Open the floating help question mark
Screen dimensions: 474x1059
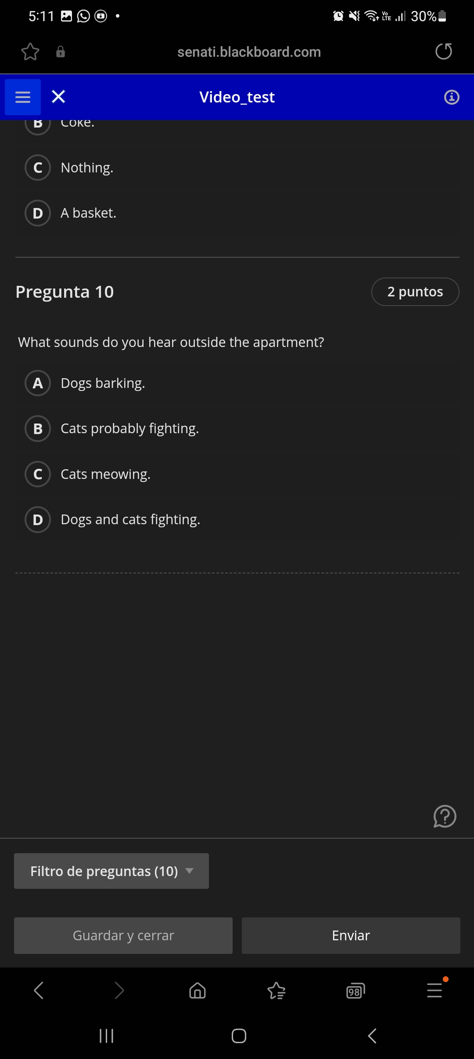[x=445, y=817]
